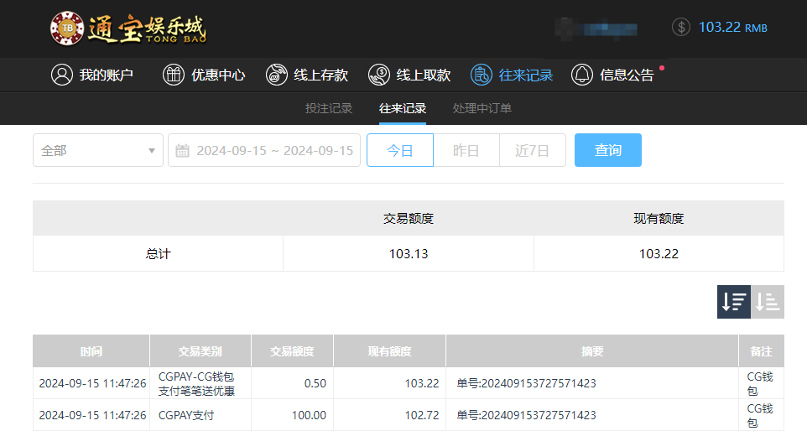
Task: Click the Tong Bao logo
Action: tap(128, 28)
